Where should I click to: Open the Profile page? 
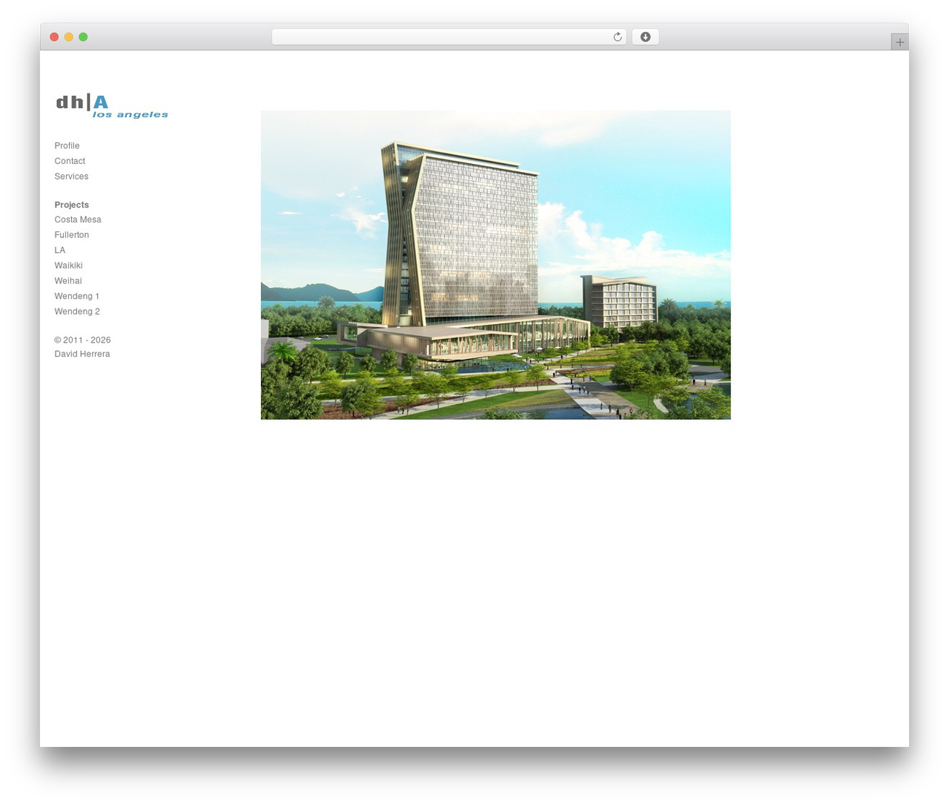67,146
